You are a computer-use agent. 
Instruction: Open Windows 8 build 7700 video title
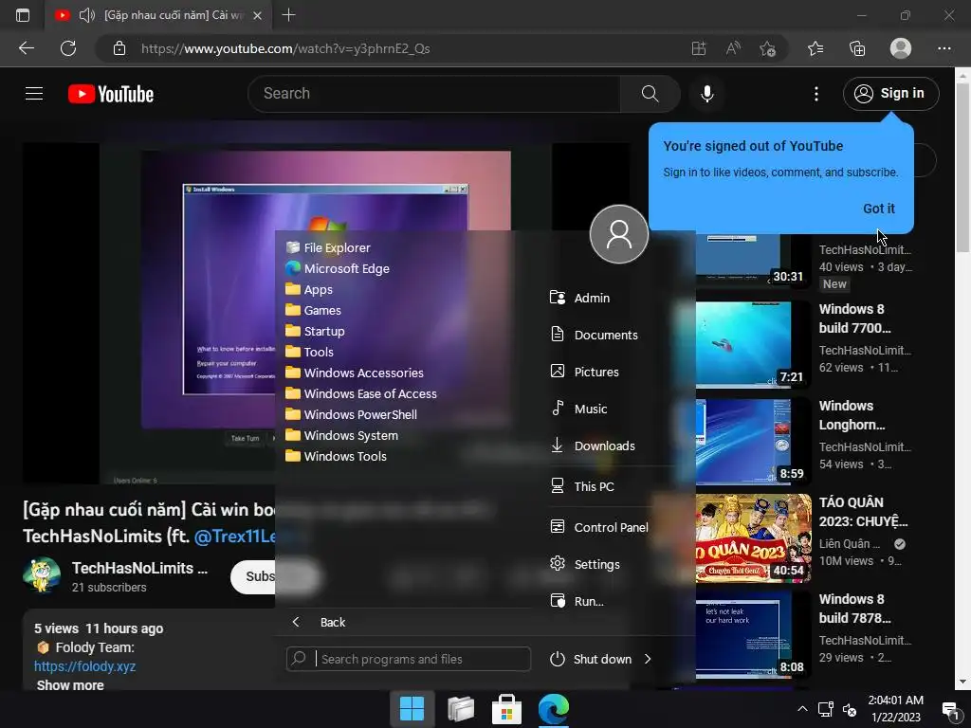854,318
